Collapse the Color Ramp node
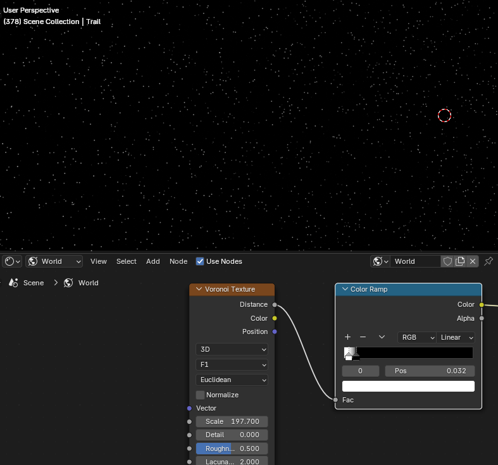498x465 pixels. [345, 289]
